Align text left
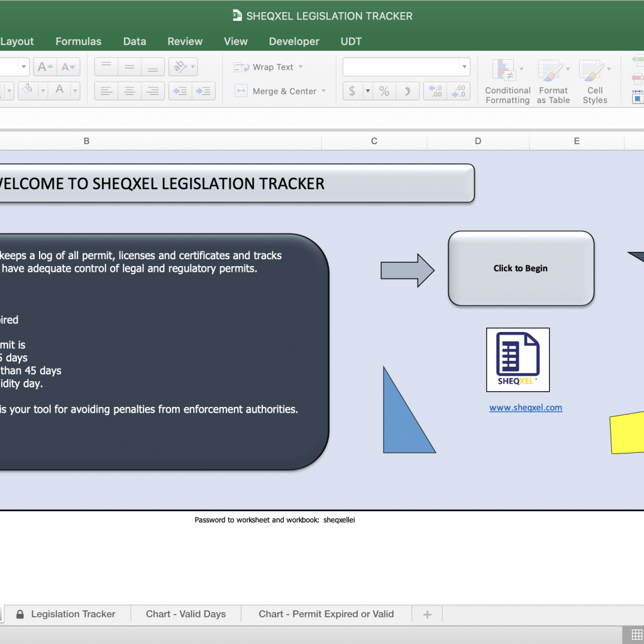This screenshot has height=644, width=644. coord(106,91)
